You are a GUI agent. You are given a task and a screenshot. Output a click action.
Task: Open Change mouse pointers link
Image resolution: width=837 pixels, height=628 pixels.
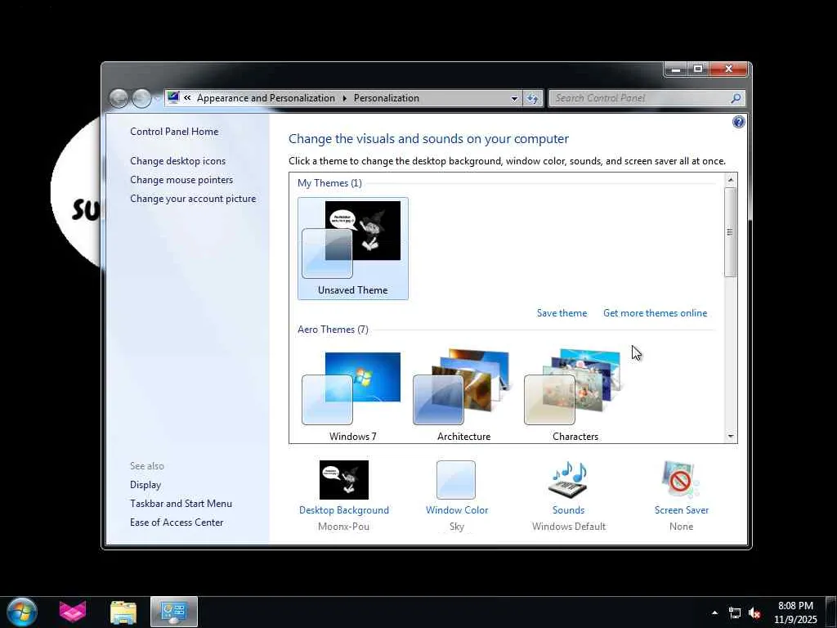tap(181, 180)
